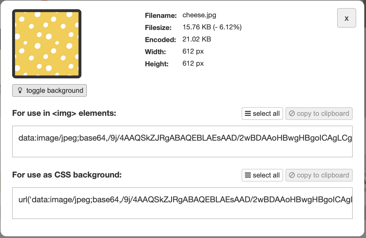Close the cheese.jpg details dialog
366x238 pixels.
tap(346, 18)
